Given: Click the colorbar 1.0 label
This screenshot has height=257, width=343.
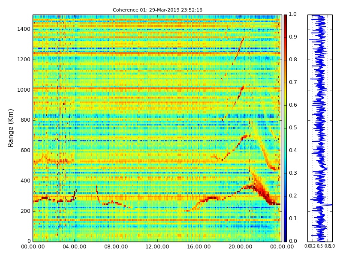Looking at the screenshot, I should (x=293, y=14).
